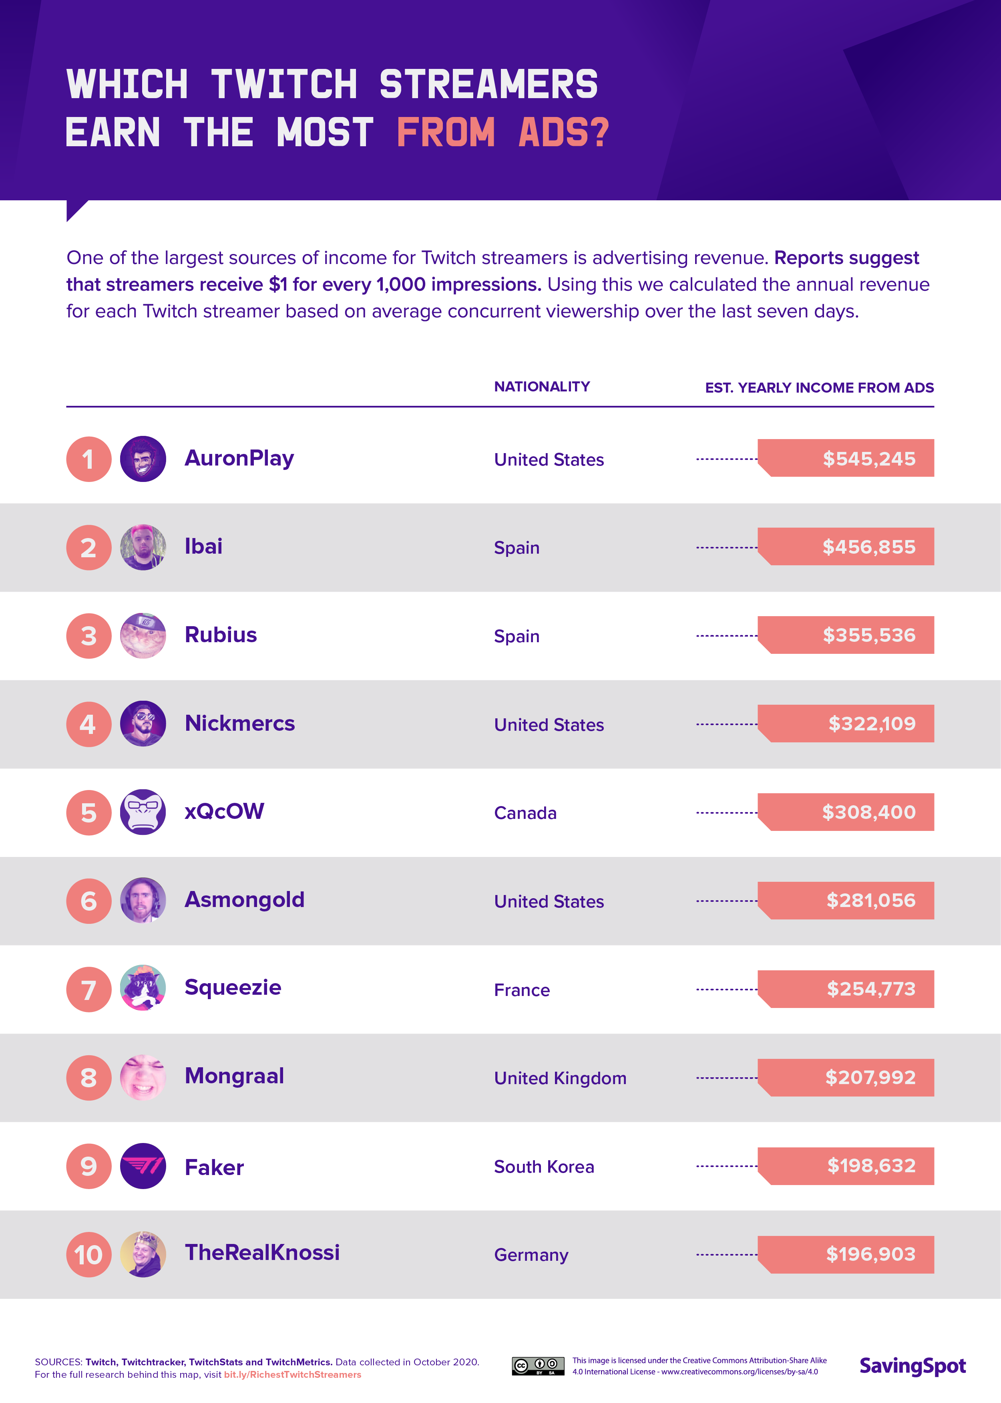Click the Nationality column header
Viewport: 1001px width, 1403px height.
pyautogui.click(x=542, y=387)
